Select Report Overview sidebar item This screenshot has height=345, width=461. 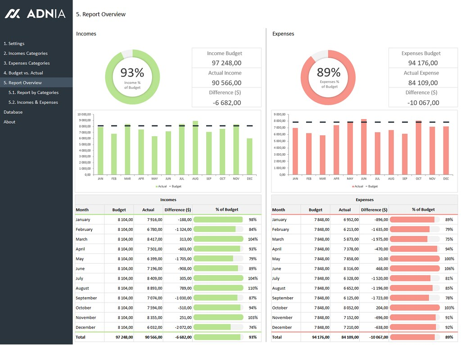23,83
